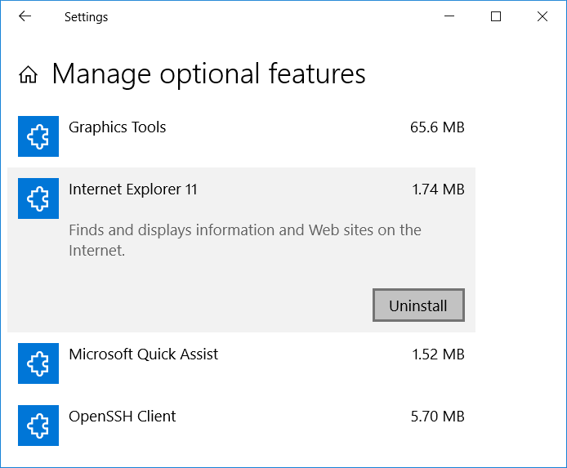Click the OpenSSH Client puzzle icon
The width and height of the screenshot is (567, 468).
pyautogui.click(x=38, y=426)
